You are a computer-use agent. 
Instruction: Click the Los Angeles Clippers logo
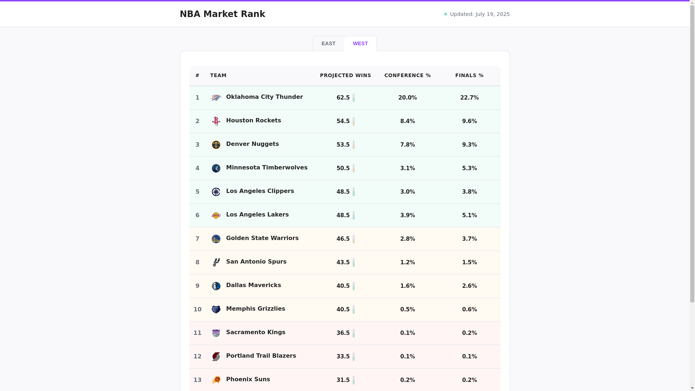(216, 192)
